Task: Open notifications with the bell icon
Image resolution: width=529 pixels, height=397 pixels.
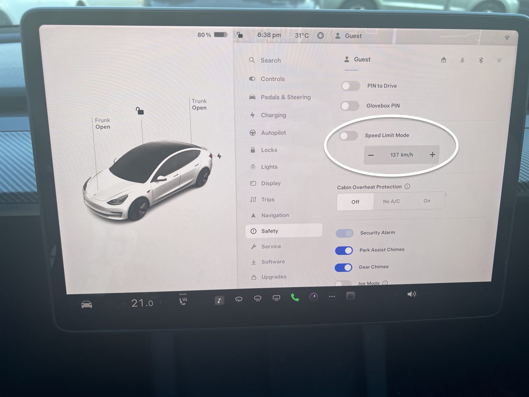Action: 462,60
